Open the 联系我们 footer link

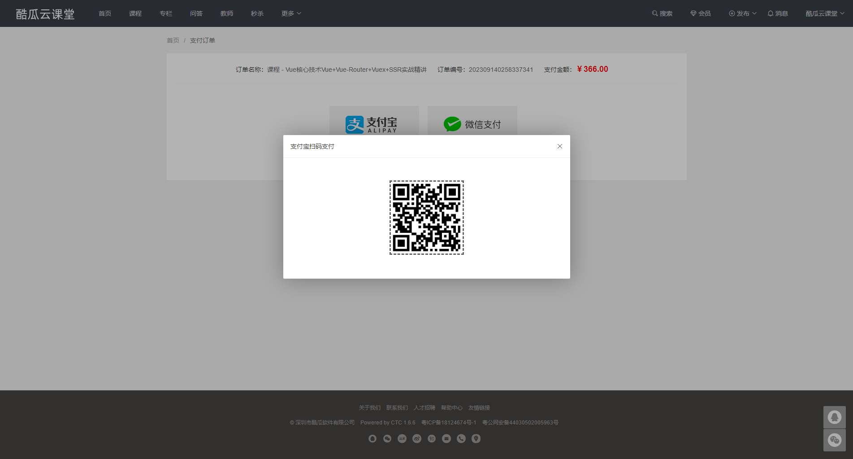[x=397, y=408]
